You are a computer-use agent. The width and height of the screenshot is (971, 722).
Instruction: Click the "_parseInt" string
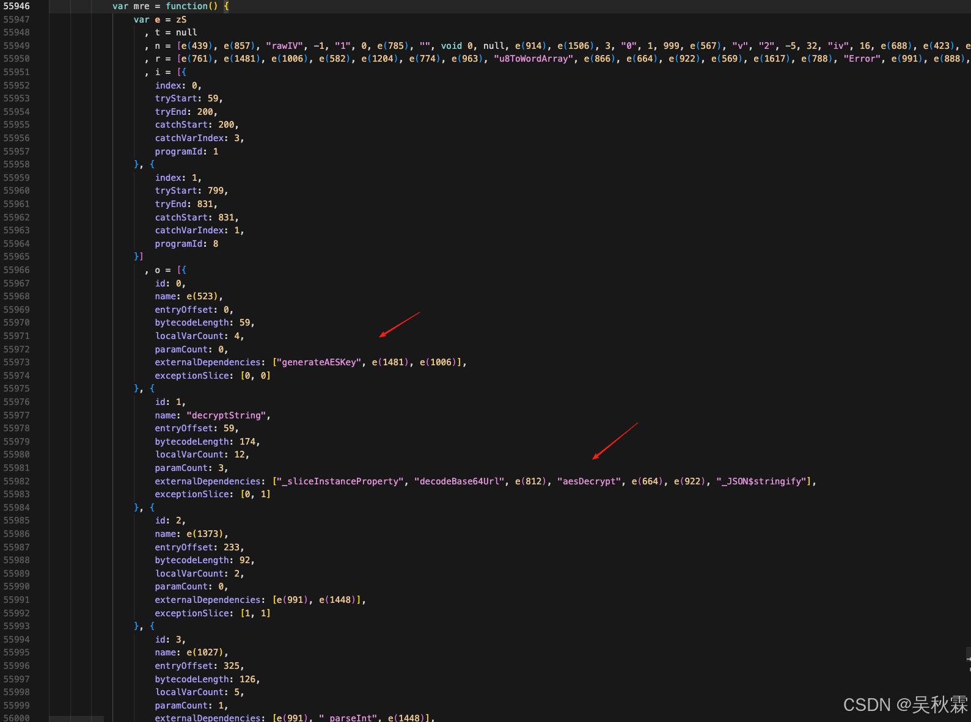pyautogui.click(x=348, y=718)
